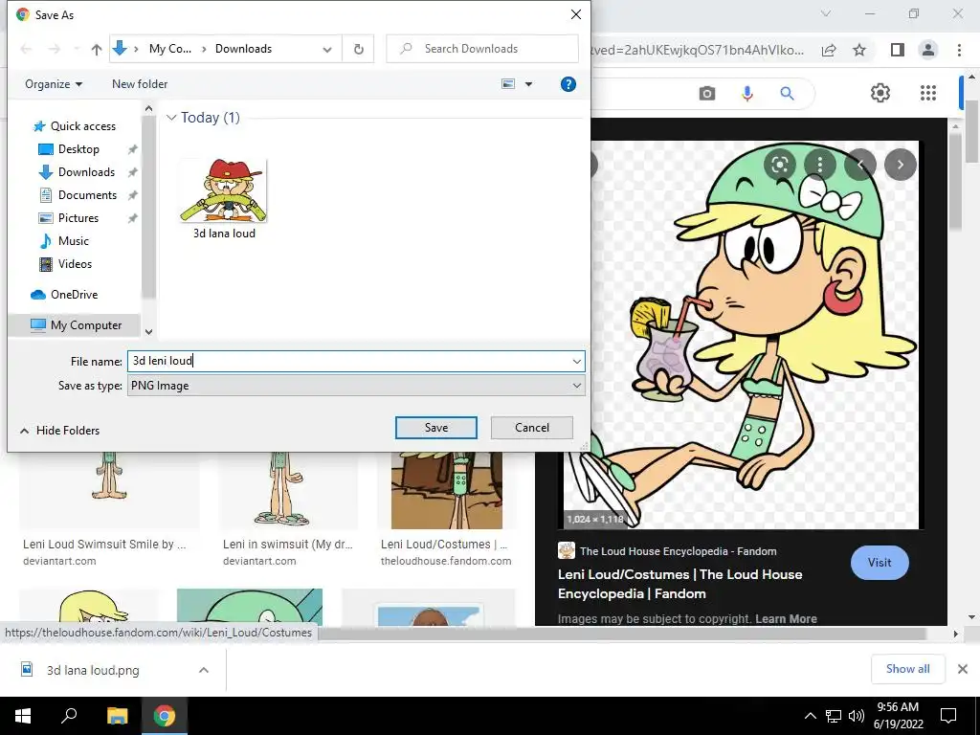Expand address path history dropdown

327,50
